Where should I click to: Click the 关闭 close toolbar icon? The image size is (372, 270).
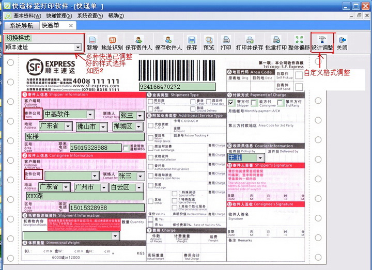pyautogui.click(x=342, y=43)
